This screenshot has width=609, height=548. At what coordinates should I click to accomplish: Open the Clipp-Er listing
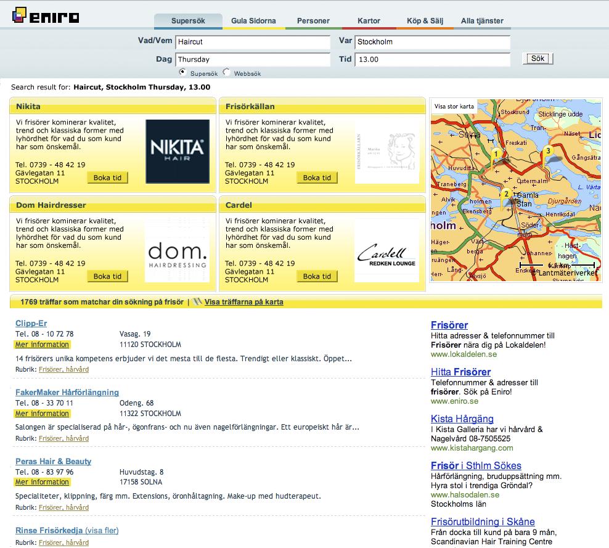click(x=31, y=323)
